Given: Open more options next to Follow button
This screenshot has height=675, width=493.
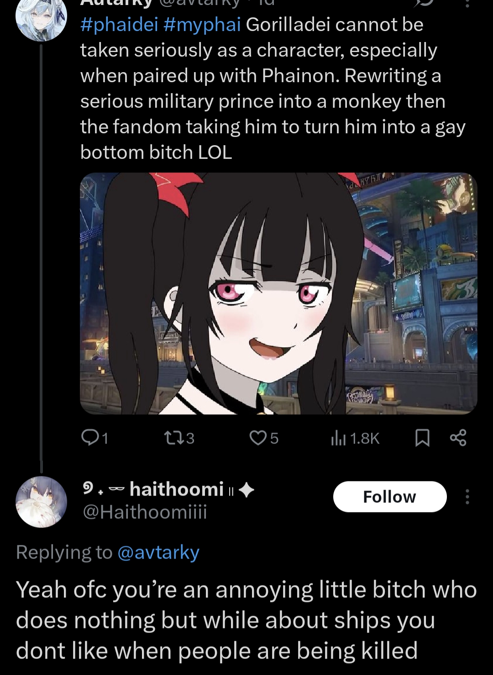Looking at the screenshot, I should 467,497.
